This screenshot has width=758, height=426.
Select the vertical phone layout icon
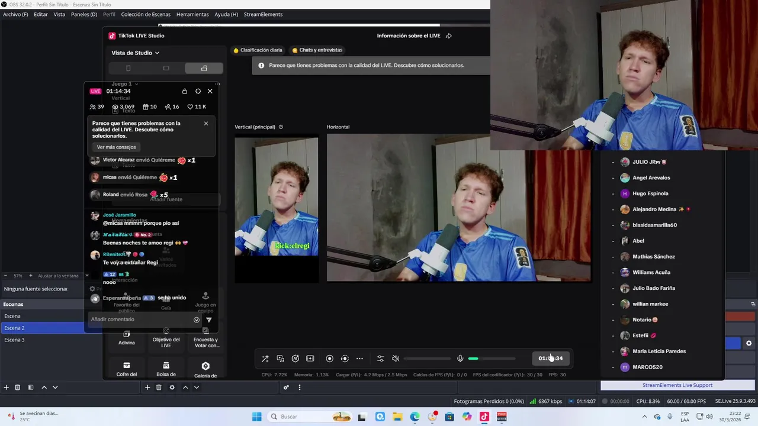(x=128, y=68)
